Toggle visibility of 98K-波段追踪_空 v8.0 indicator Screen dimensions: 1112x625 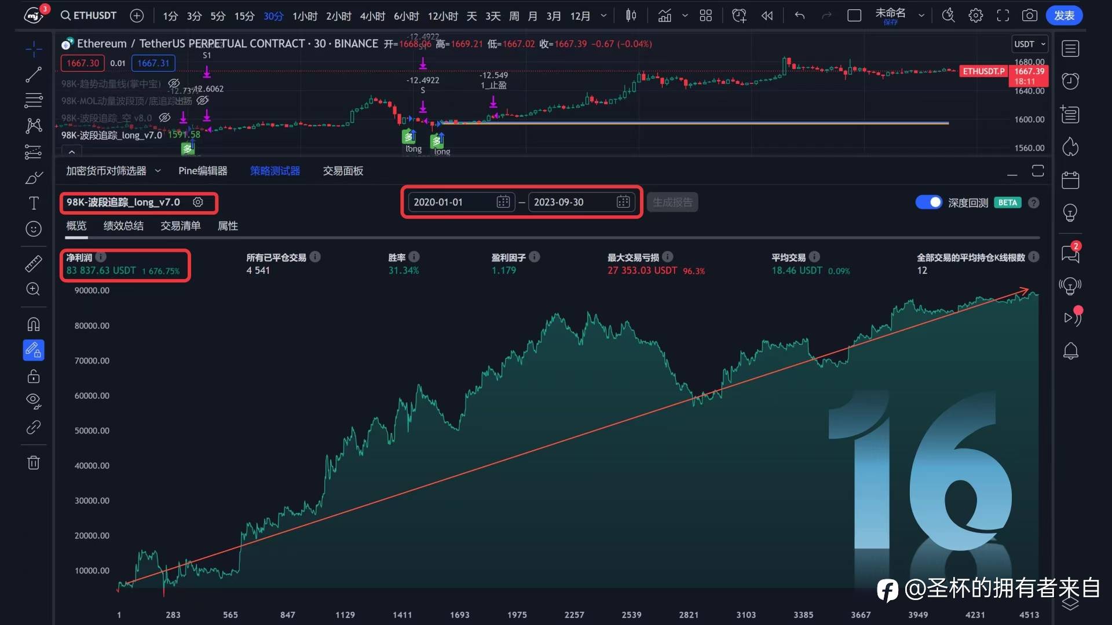point(164,118)
